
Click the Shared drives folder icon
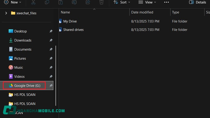60,30
